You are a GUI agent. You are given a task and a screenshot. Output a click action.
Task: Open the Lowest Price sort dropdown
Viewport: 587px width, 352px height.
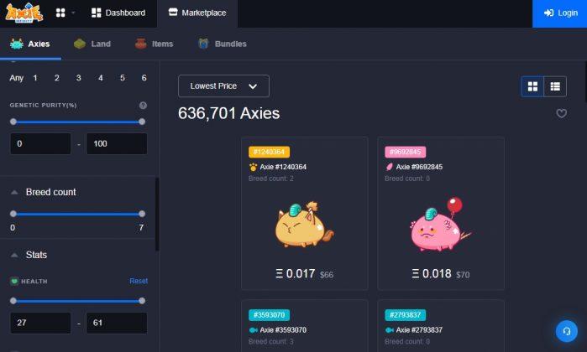(223, 86)
